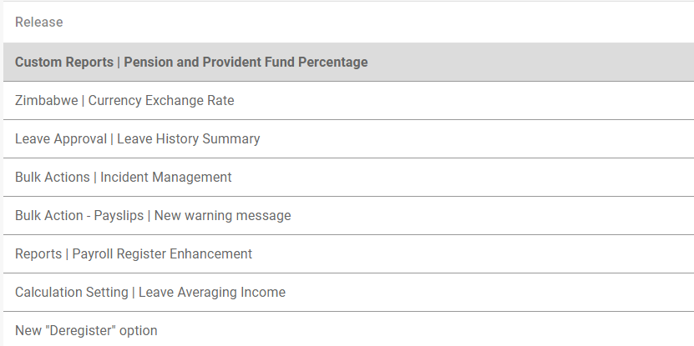Select the 'Calculation Setting' text
Image resolution: width=694 pixels, height=346 pixels.
[71, 293]
